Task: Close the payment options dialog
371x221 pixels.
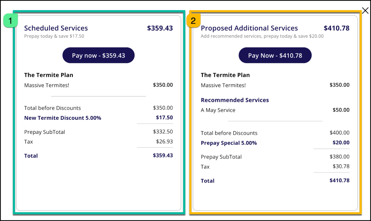Action: coord(365,10)
